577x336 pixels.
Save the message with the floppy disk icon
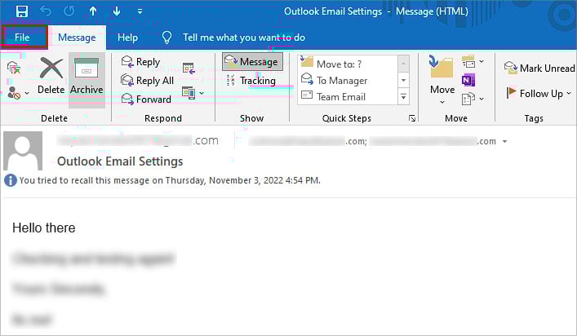[x=22, y=11]
